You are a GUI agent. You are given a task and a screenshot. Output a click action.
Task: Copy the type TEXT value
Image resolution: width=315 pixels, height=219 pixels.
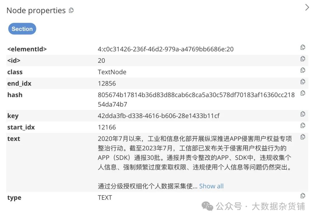pyautogui.click(x=303, y=196)
